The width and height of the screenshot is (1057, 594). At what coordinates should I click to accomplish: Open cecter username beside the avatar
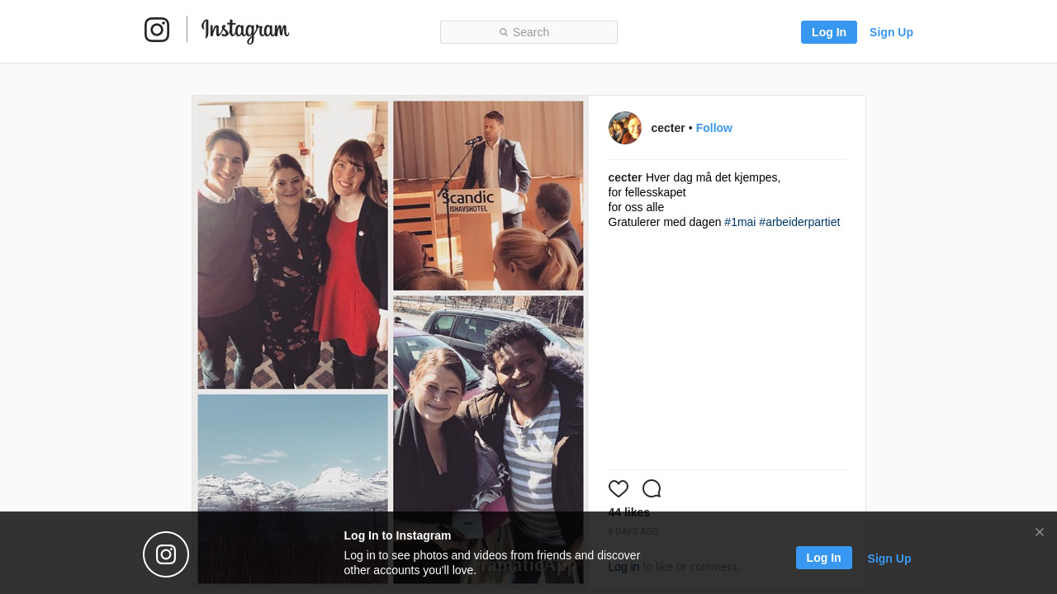pos(668,128)
